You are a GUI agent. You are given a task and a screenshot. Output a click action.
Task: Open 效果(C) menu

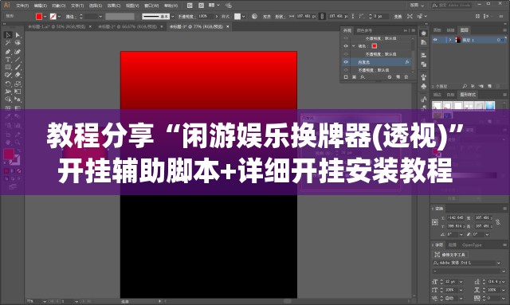click(114, 6)
